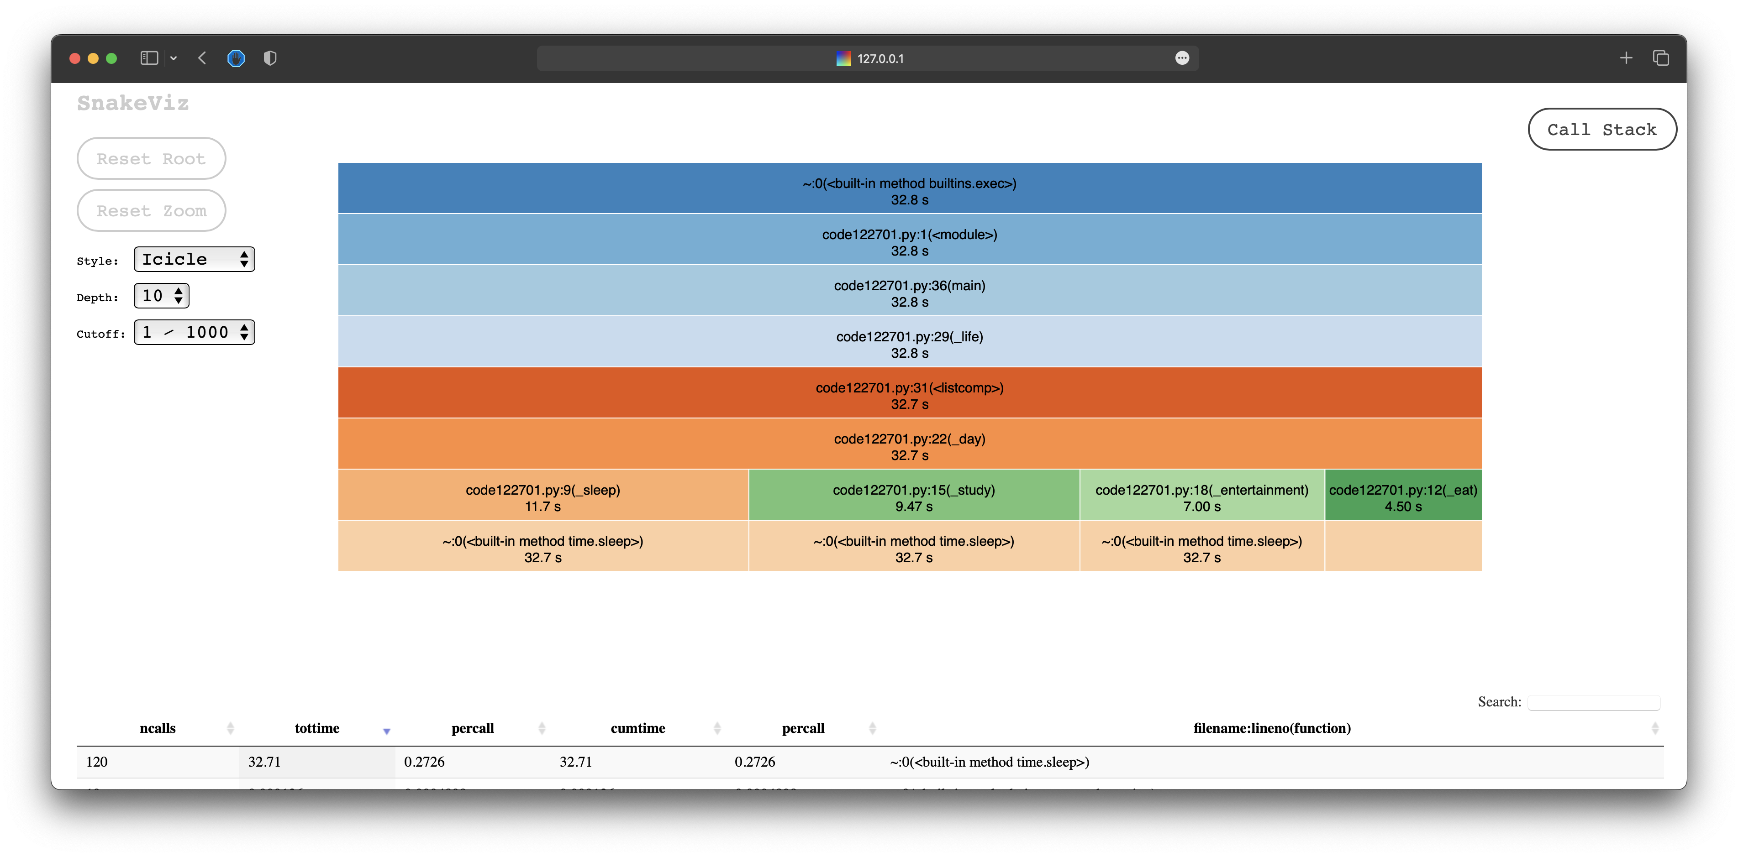This screenshot has width=1738, height=857.
Task: Click the privacy shield icon
Action: point(270,59)
